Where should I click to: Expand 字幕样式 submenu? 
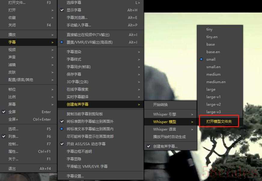pos(100,59)
